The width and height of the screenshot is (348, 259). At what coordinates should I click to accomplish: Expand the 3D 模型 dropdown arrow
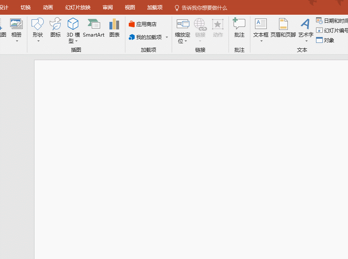coord(77,41)
